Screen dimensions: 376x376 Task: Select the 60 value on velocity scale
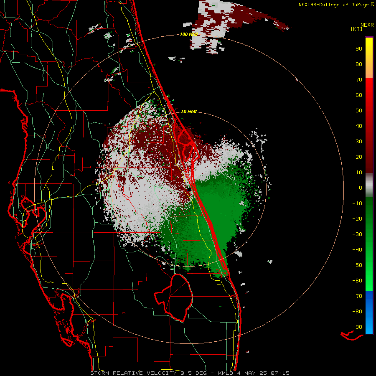coord(359,95)
